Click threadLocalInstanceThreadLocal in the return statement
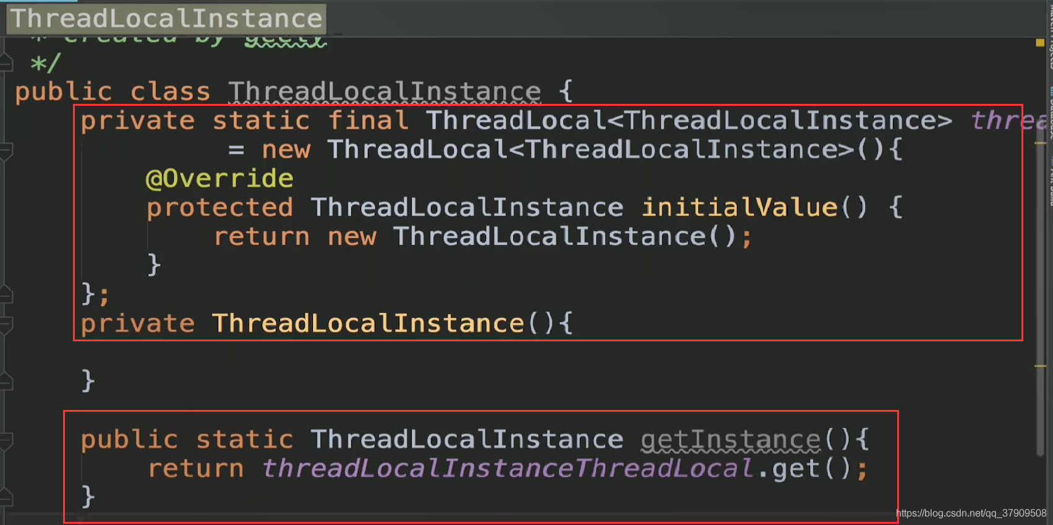This screenshot has height=525, width=1053. [x=509, y=469]
